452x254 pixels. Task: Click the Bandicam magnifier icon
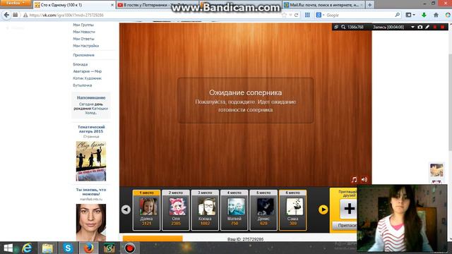343,27
